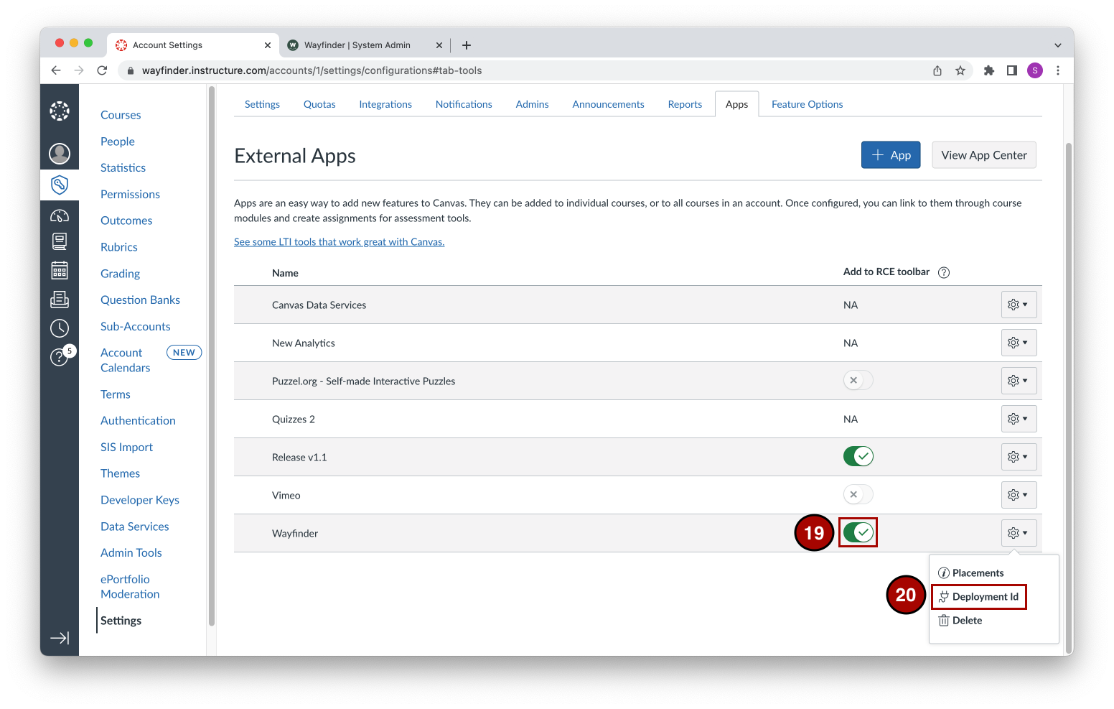1114x709 pixels.
Task: Go back in browser history
Action: [x=56, y=70]
